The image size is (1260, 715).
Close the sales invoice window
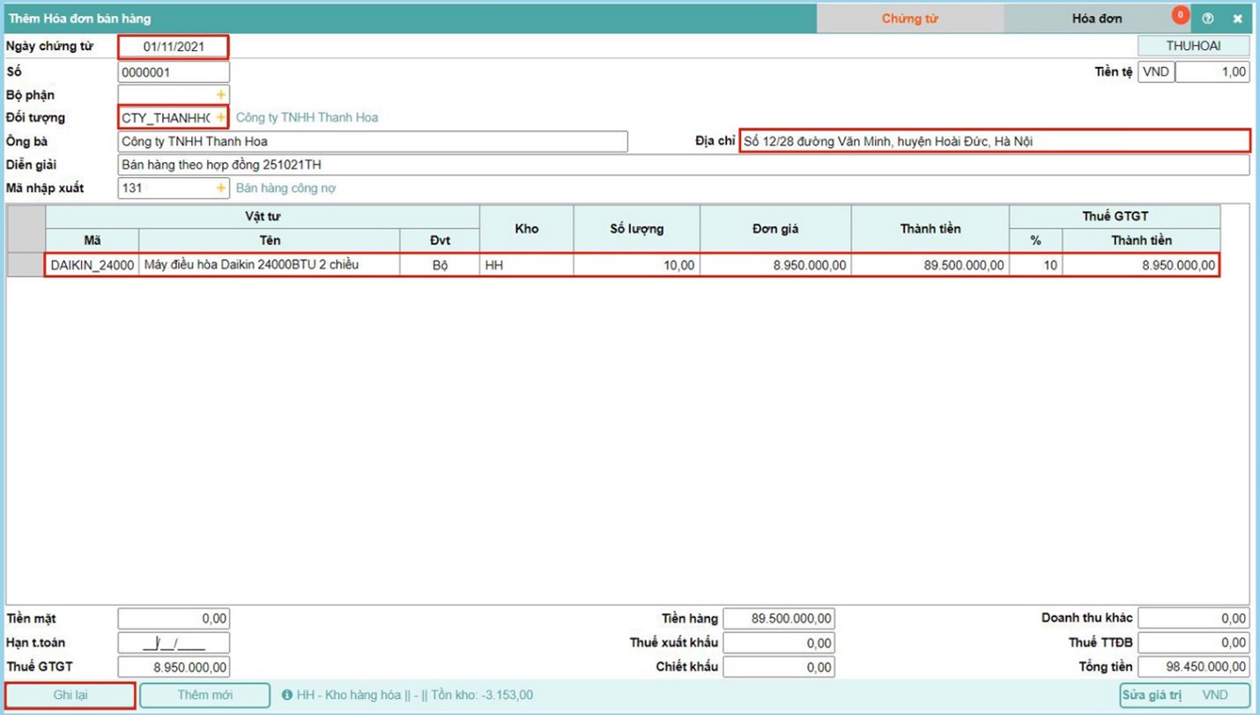point(1237,18)
